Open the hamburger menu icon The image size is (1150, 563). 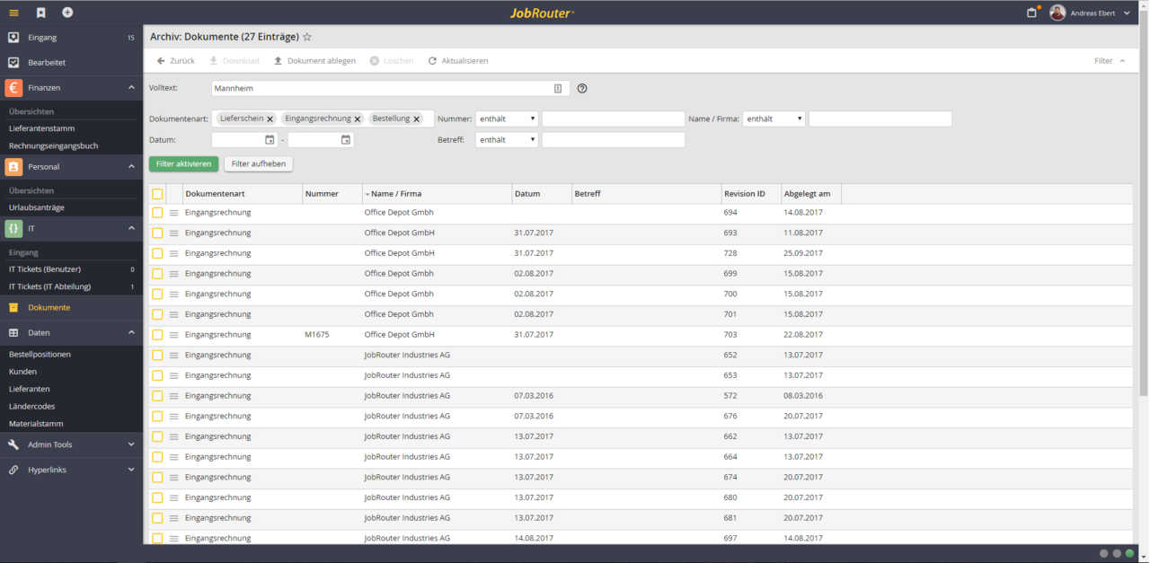pos(13,13)
